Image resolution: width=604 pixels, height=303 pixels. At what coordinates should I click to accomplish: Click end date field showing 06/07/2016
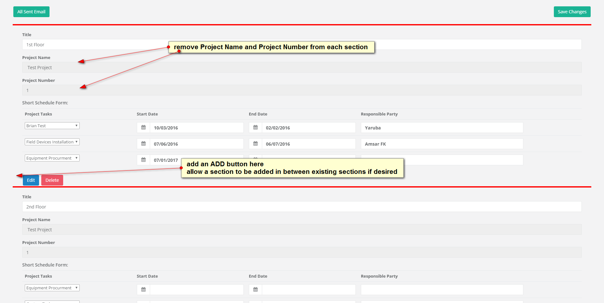[309, 144]
